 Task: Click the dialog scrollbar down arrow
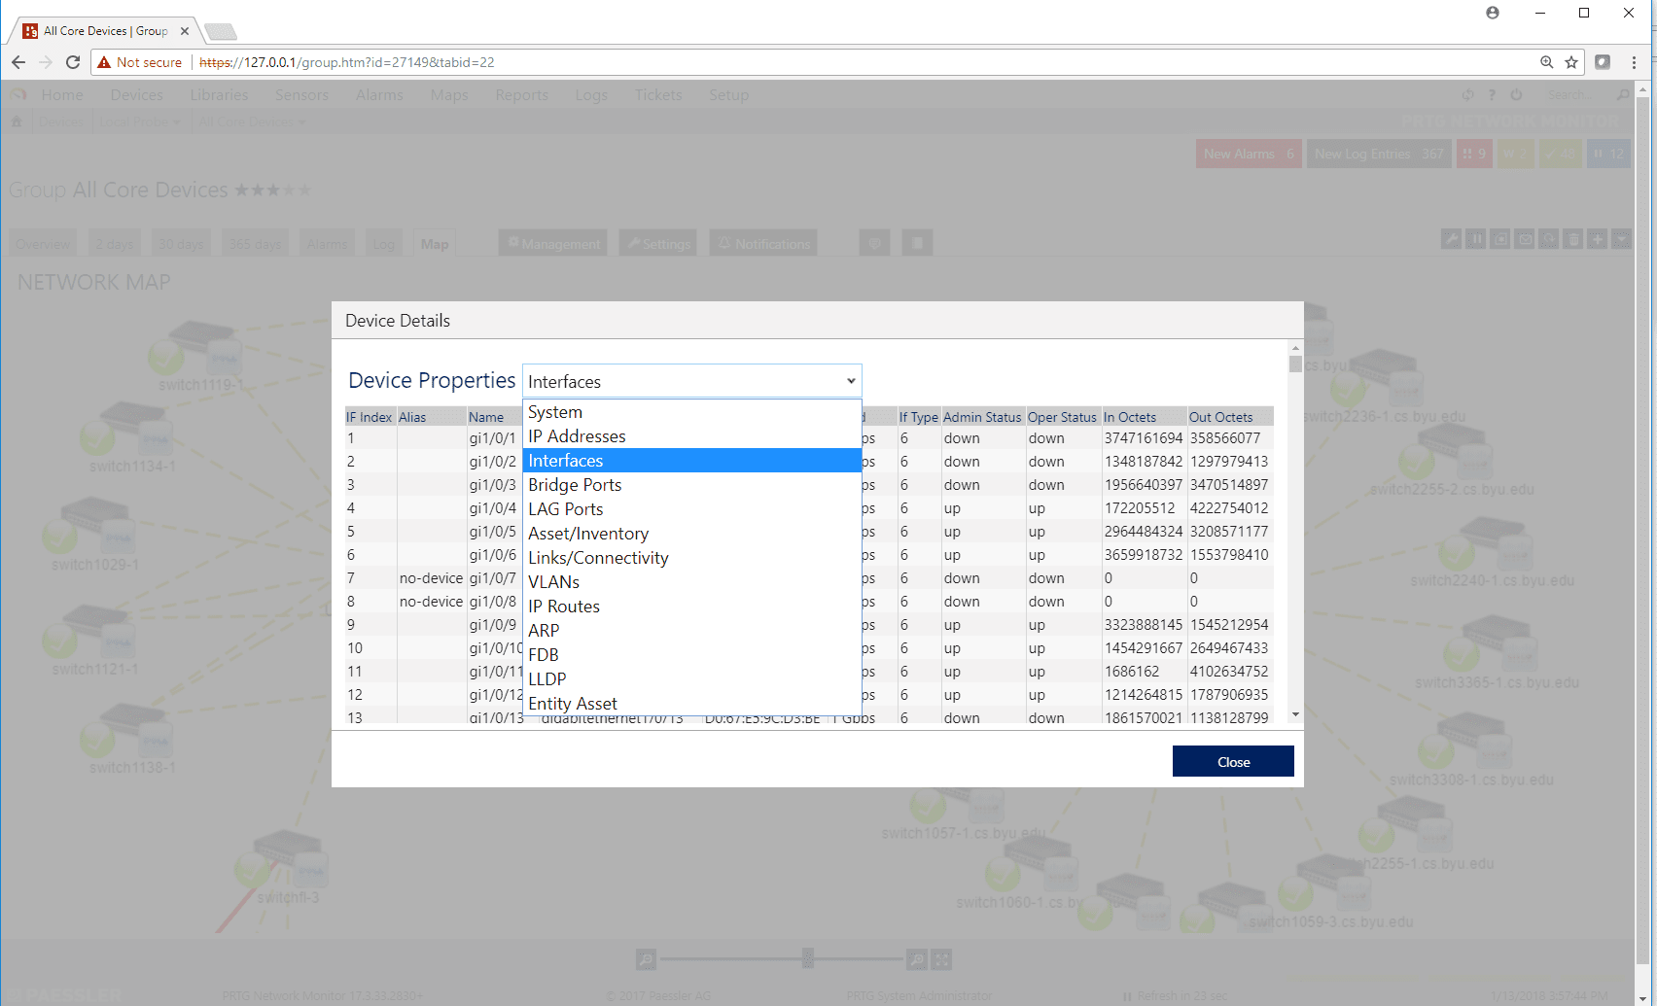click(1295, 715)
